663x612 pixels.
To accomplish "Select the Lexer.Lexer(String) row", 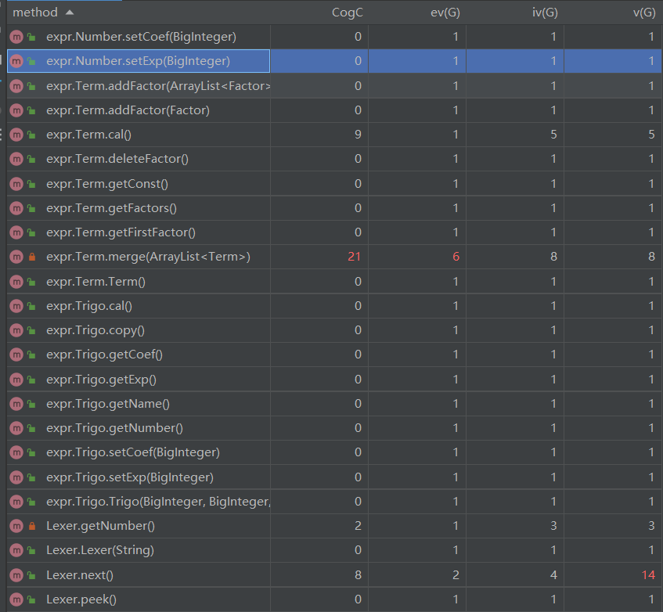I will point(334,550).
